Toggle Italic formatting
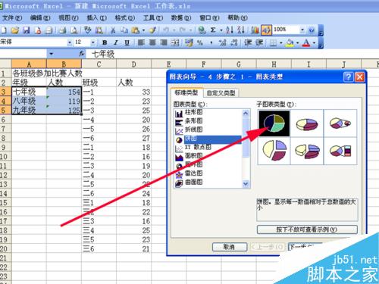The height and width of the screenshot is (284, 379). coord(116,42)
